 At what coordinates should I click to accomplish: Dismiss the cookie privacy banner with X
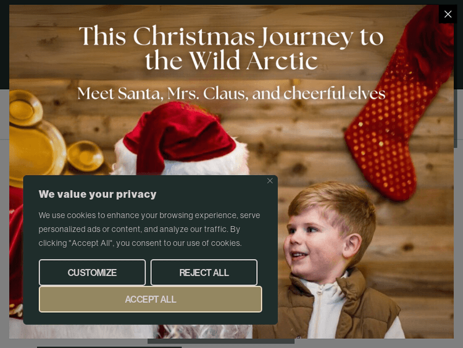coord(270,180)
